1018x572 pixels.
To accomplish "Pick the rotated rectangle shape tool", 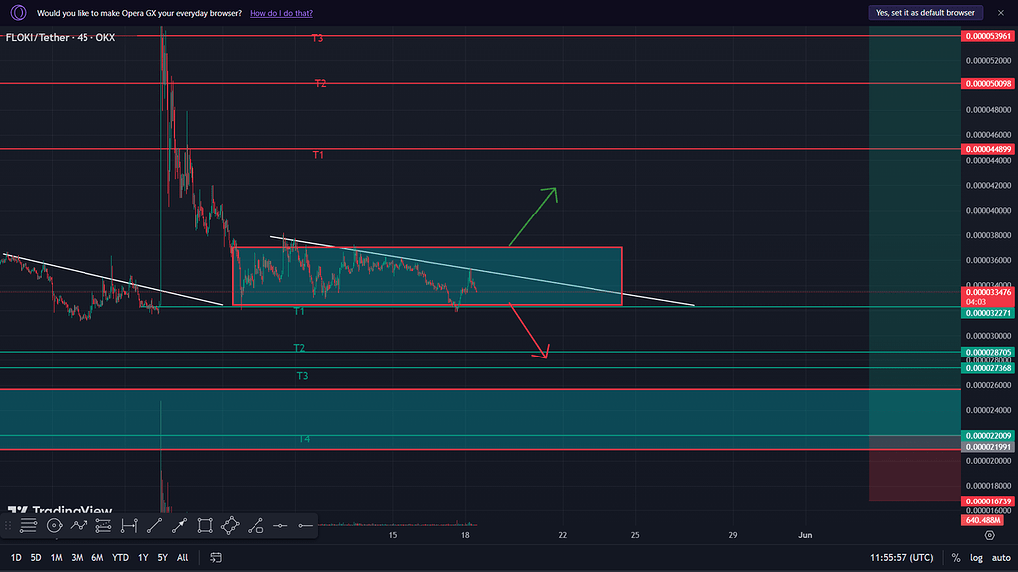I will (x=230, y=525).
